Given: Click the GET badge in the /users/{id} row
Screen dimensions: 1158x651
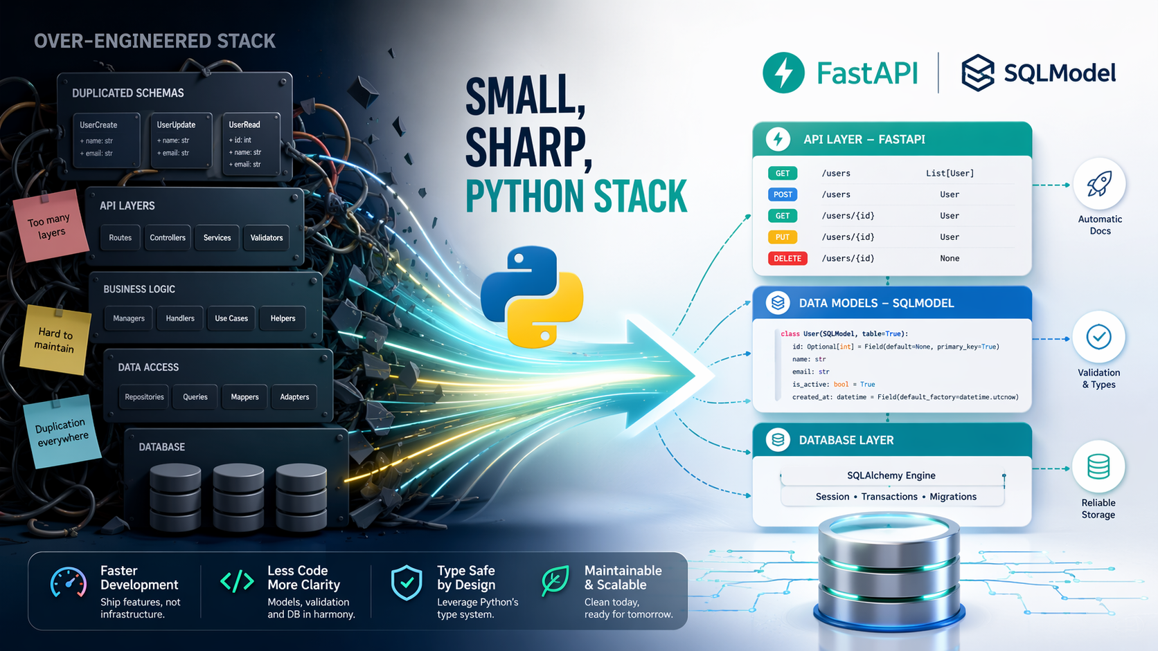Looking at the screenshot, I should point(783,216).
